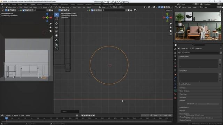Enable solid shading in top-view viewport header
223x125 pixels.
pos(164,7)
